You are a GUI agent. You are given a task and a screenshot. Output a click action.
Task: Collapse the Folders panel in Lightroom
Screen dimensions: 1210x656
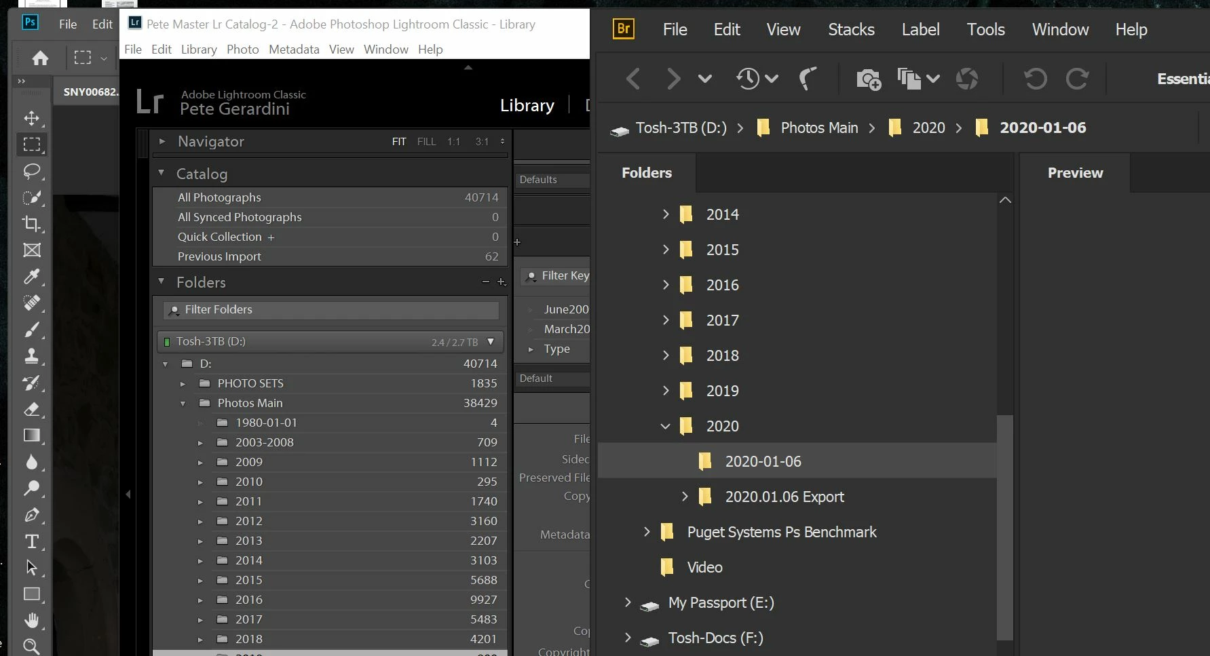pos(162,281)
